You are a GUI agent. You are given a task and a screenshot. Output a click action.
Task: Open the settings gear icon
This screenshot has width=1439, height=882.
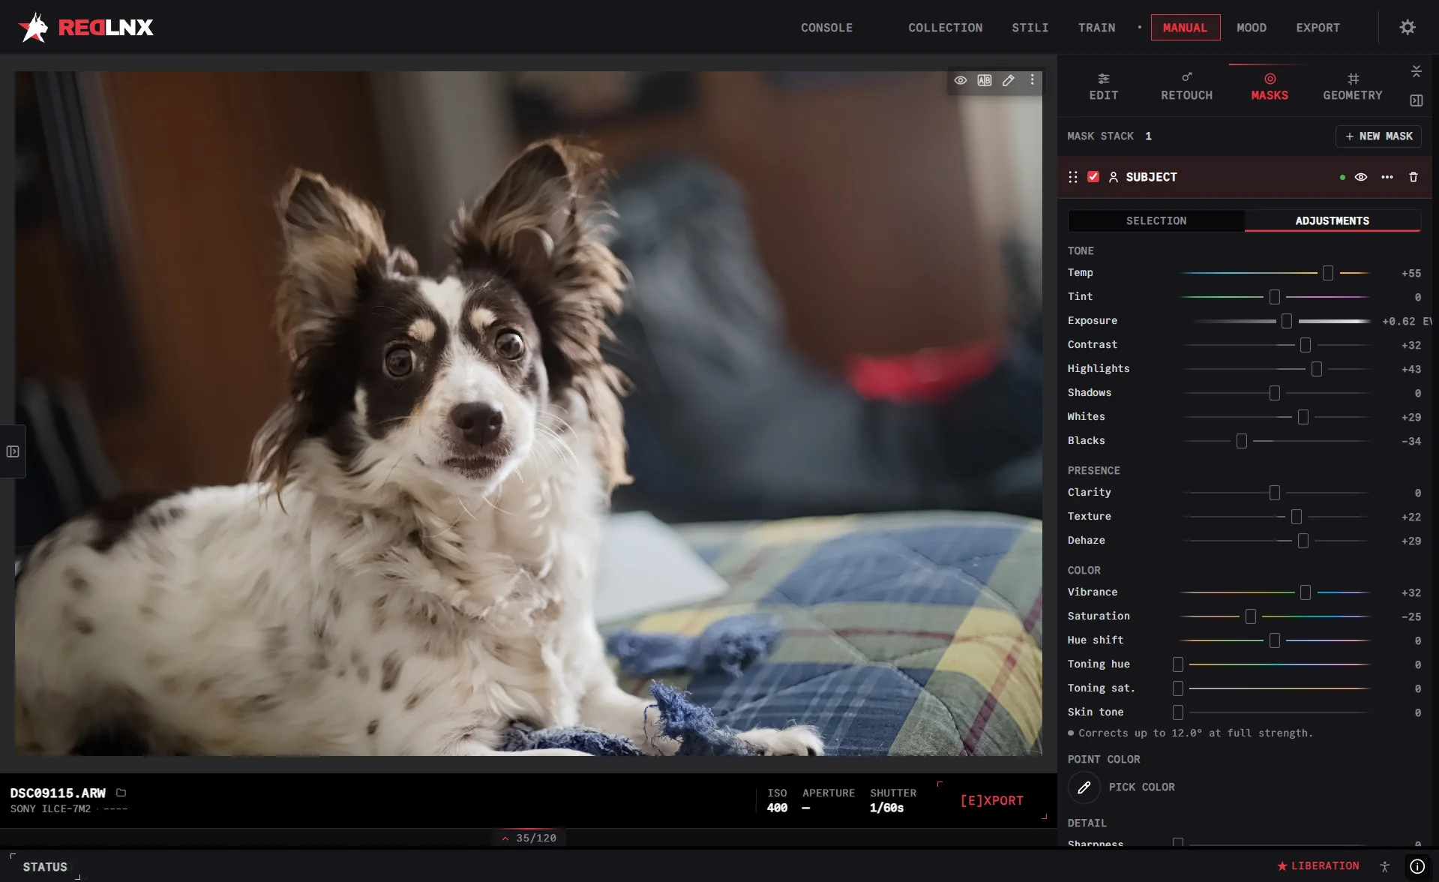tap(1408, 28)
